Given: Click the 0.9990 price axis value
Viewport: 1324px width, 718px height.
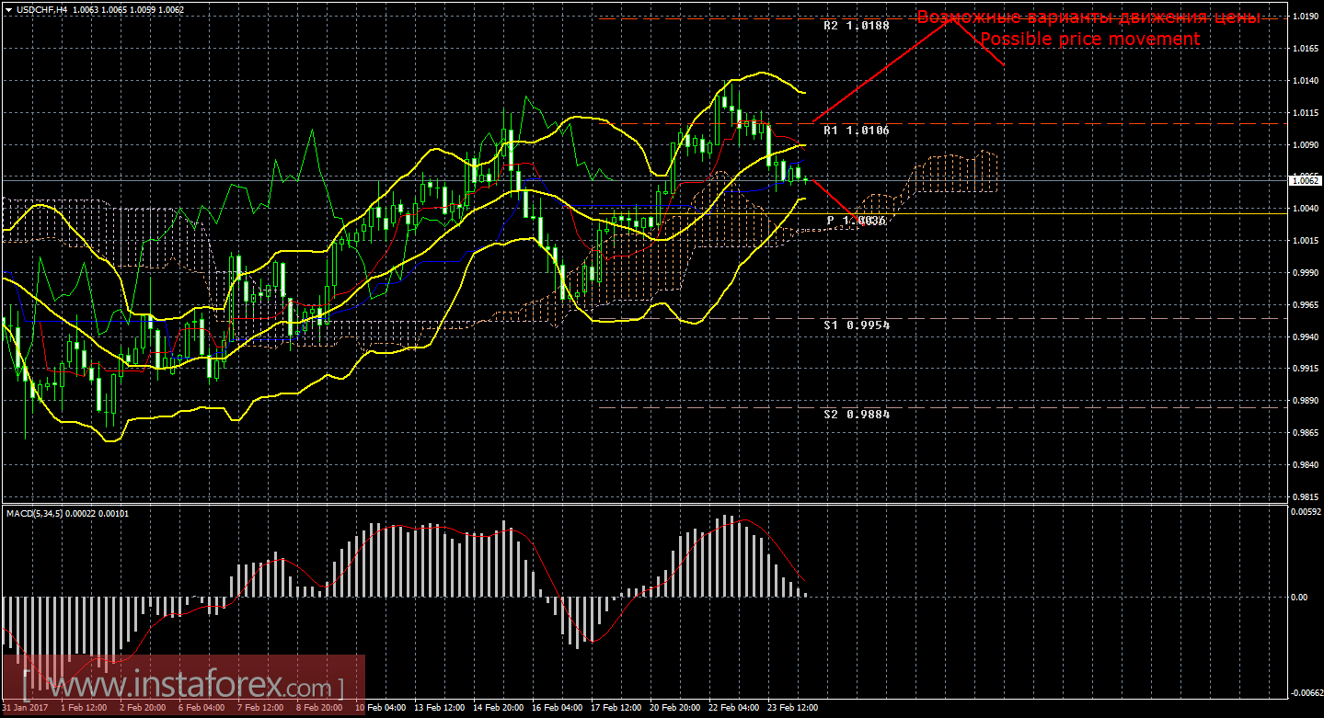Looking at the screenshot, I should coord(1306,273).
